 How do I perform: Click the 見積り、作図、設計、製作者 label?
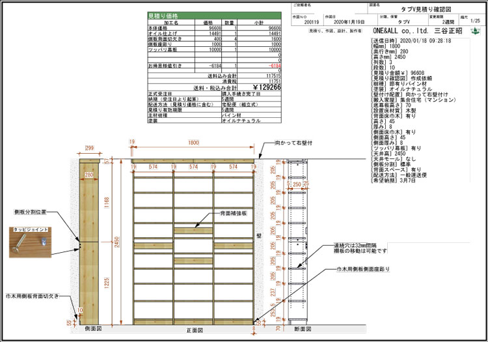[x=335, y=31]
